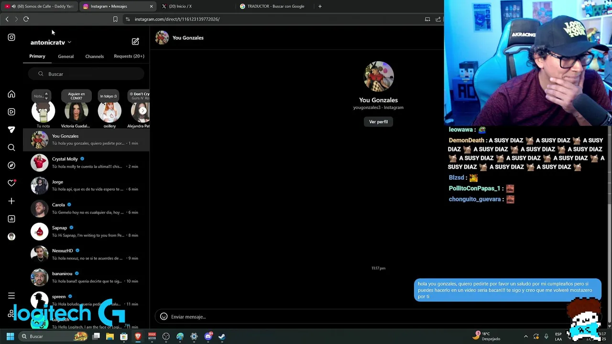Click Windows taskbar Buscar search box

54,336
